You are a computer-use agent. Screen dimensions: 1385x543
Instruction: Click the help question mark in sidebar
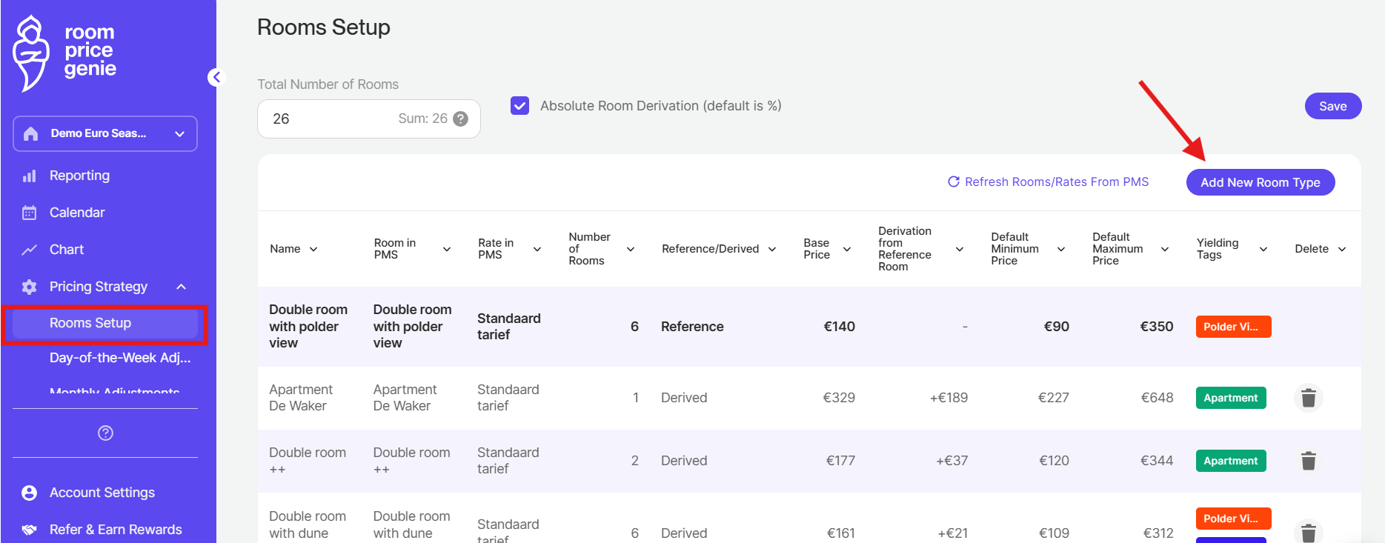coord(105,433)
